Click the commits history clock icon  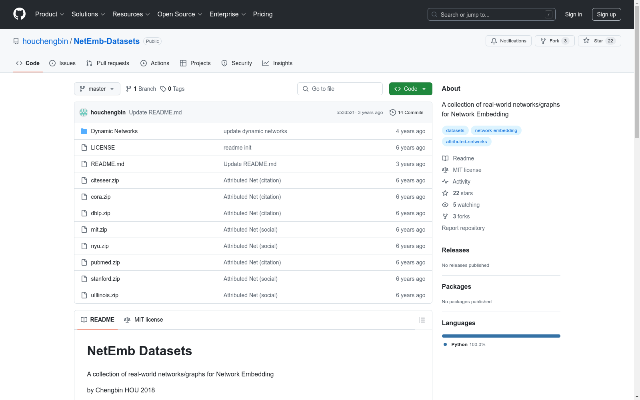393,112
